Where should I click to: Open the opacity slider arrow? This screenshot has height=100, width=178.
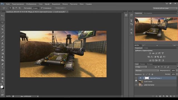point(177,71)
